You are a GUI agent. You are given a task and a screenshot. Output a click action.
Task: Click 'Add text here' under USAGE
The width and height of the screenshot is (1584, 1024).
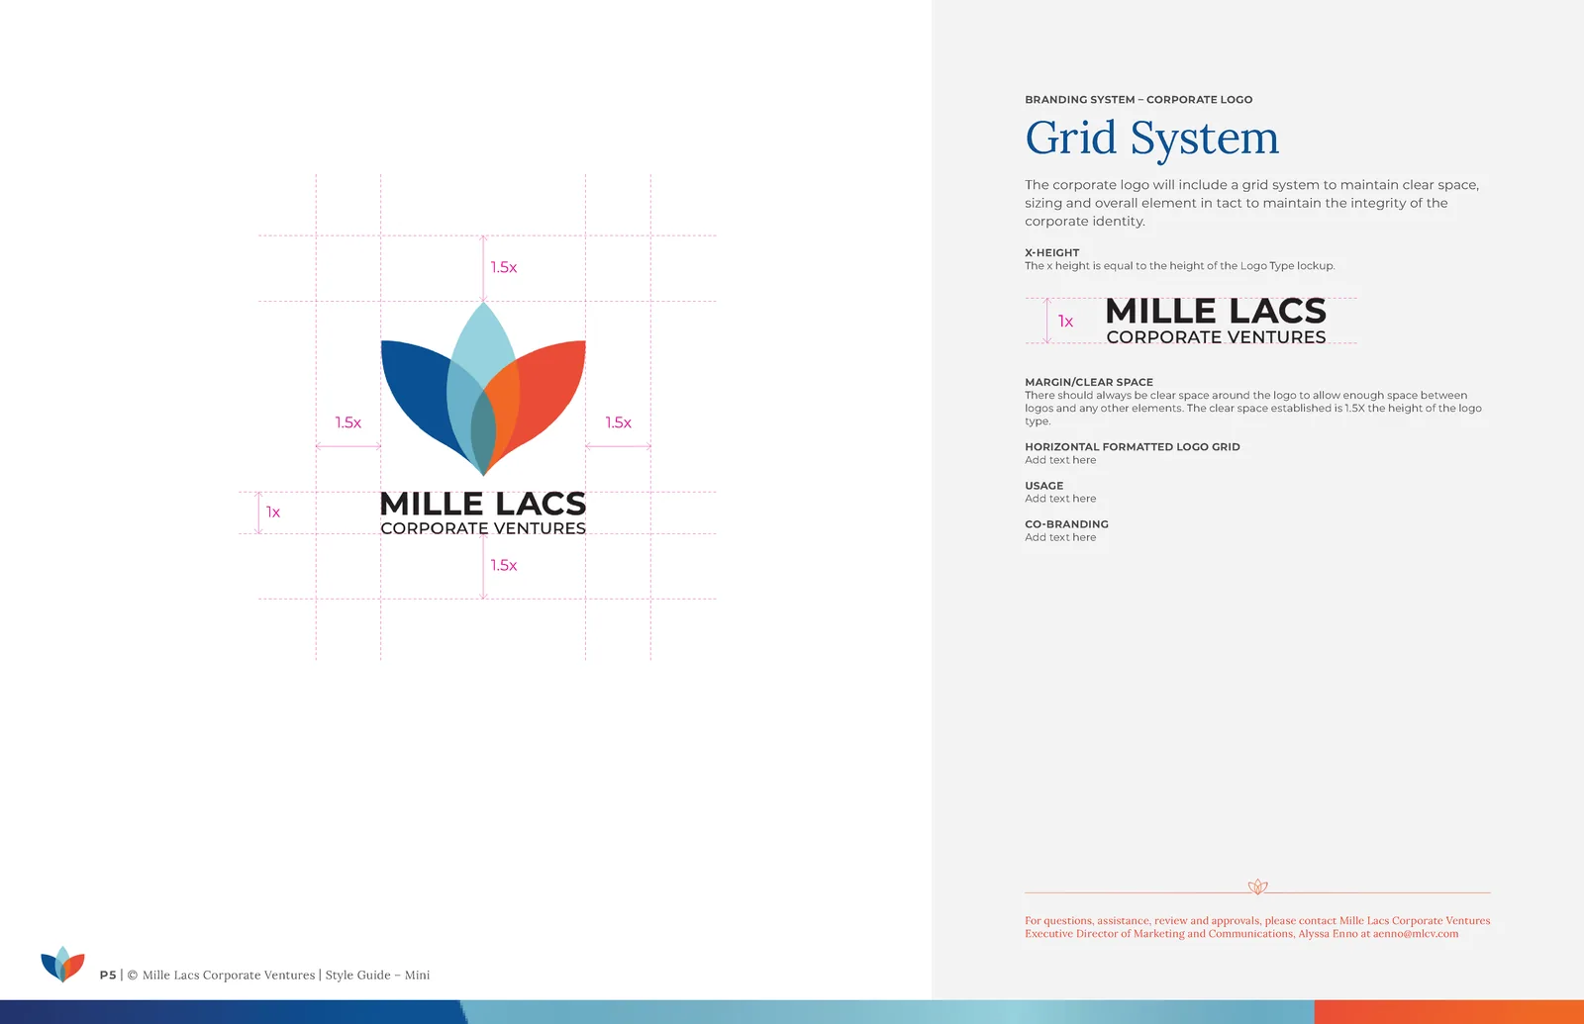click(1060, 499)
